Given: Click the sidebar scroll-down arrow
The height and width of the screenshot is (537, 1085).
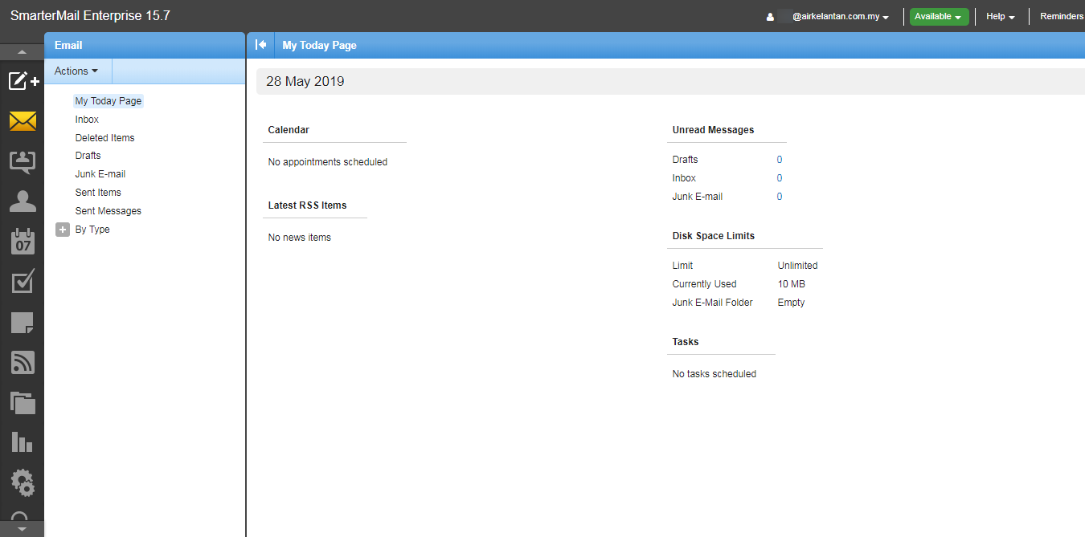Looking at the screenshot, I should (x=22, y=529).
